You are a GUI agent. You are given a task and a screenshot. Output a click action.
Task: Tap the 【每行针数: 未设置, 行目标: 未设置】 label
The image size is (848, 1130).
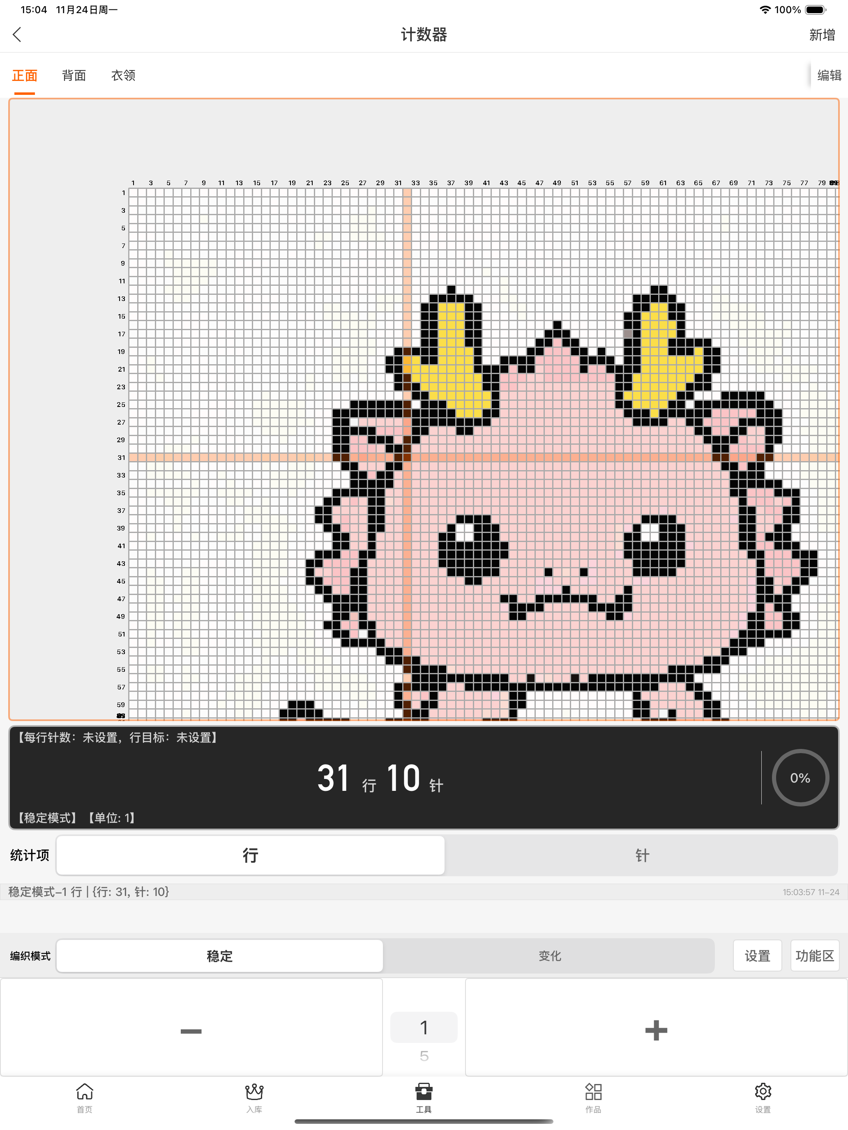[118, 738]
